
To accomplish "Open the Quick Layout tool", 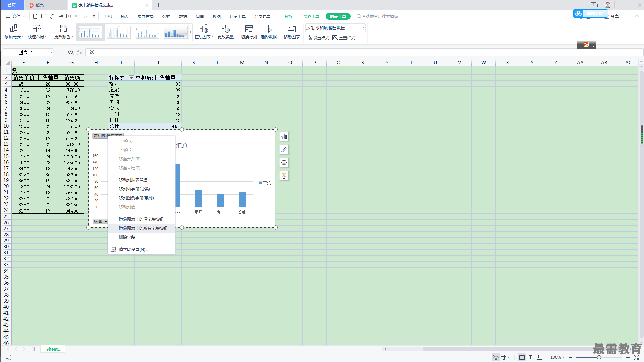I will [37, 32].
